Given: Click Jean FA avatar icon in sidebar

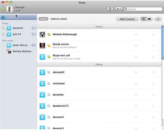Looking at the screenshot, I should tap(9, 34).
